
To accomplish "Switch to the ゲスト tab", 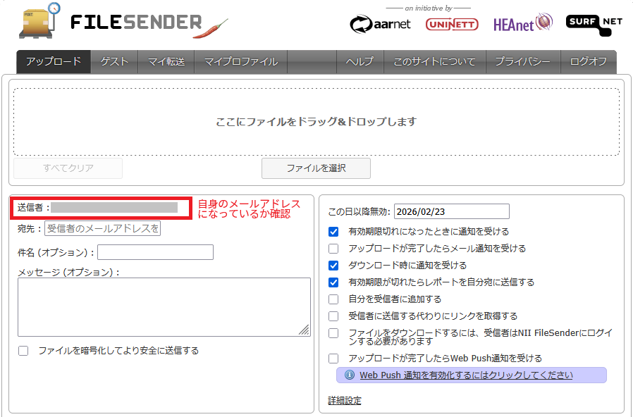I will tap(114, 62).
